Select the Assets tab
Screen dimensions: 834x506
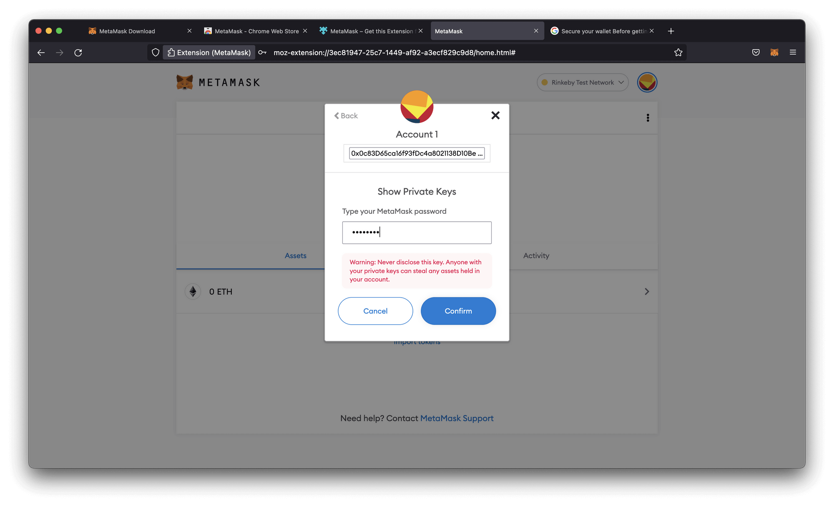[296, 255]
